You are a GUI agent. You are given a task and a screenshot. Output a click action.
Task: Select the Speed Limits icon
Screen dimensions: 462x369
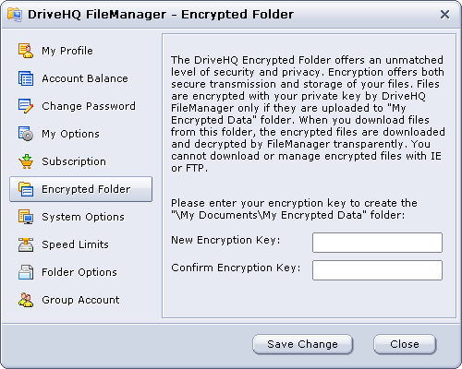coord(26,244)
